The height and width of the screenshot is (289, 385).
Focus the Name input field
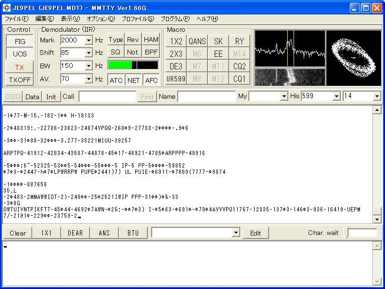(206, 97)
